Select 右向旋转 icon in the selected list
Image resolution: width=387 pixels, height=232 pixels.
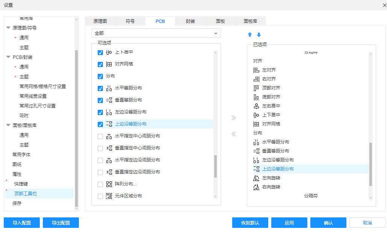tap(256, 187)
